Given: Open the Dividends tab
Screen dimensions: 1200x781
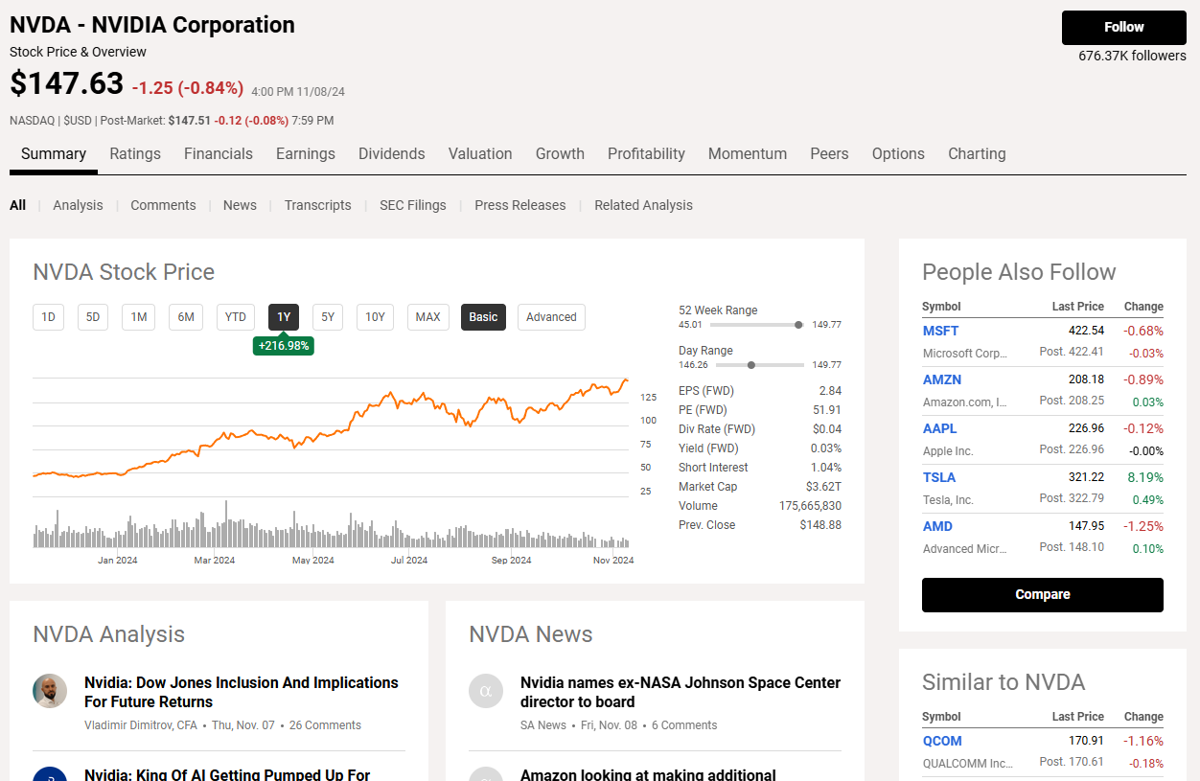Looking at the screenshot, I should (x=392, y=153).
